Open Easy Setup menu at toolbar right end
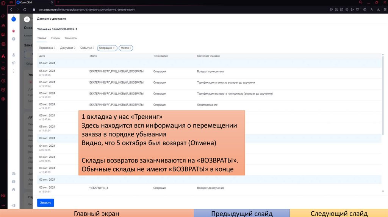This screenshot has width=388, height=217. click(385, 9)
